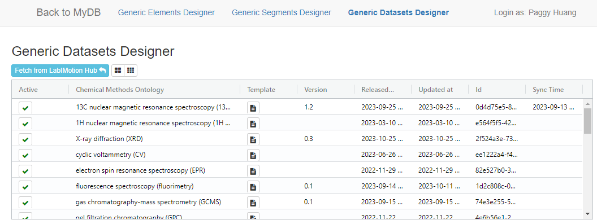Switch to the large grid view icon
This screenshot has height=224, width=597.
point(118,71)
